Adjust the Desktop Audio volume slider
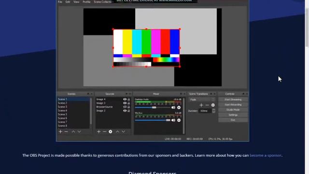The height and width of the screenshot is (174, 309). pyautogui.click(x=153, y=107)
